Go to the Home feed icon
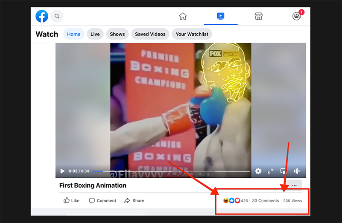342x223 pixels. (x=183, y=17)
